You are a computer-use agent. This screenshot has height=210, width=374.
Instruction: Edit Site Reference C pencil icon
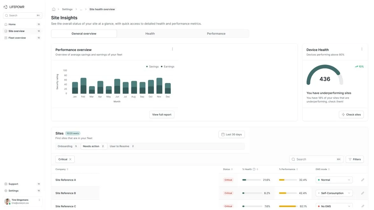coord(363,206)
